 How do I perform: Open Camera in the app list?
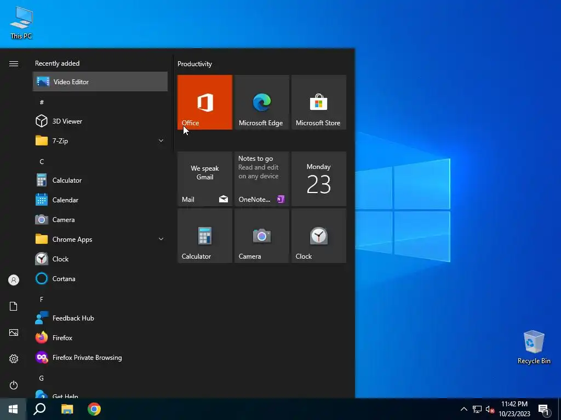pyautogui.click(x=100, y=220)
